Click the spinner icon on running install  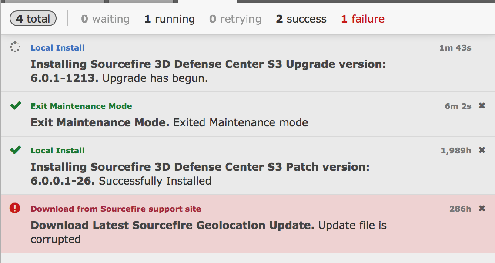[x=15, y=47]
